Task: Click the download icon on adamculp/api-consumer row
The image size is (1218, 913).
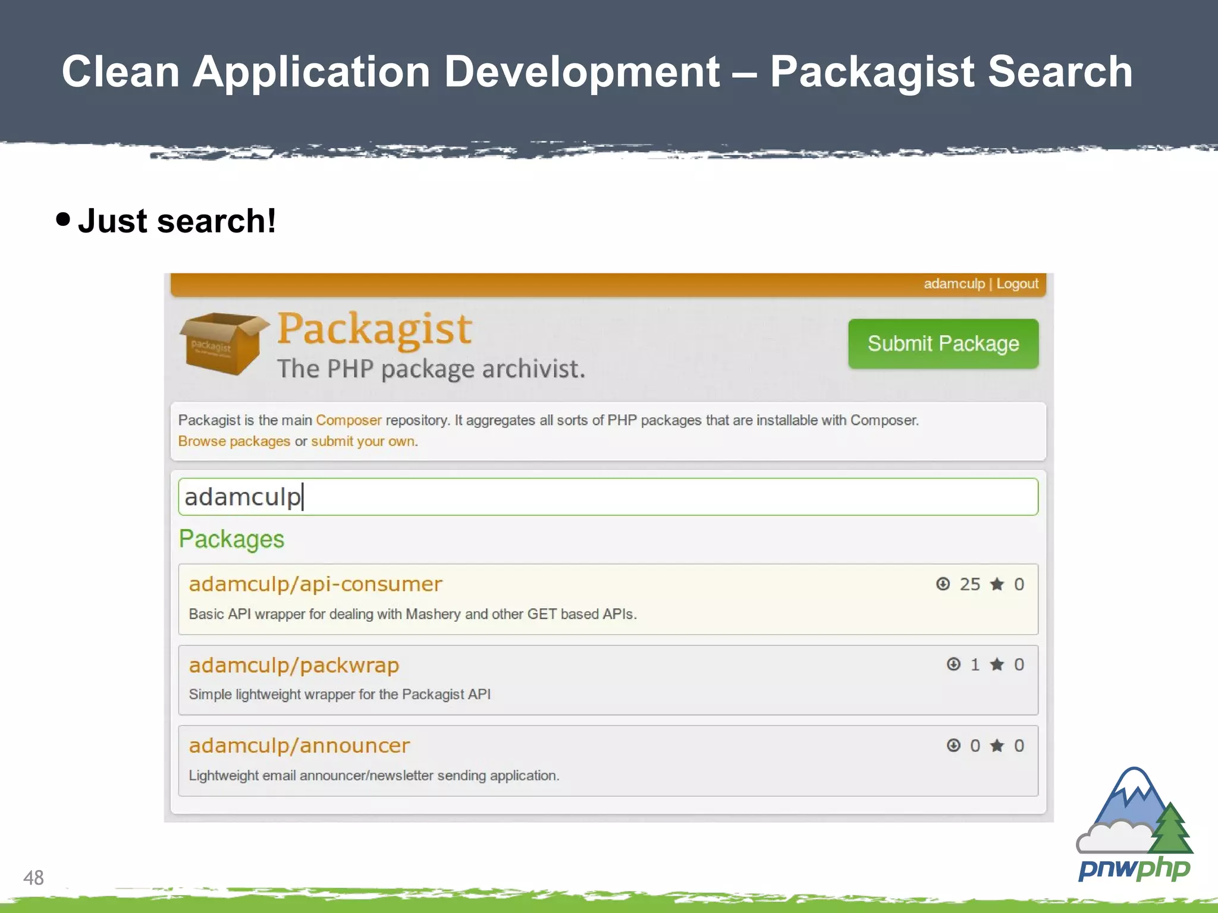Action: tap(943, 584)
